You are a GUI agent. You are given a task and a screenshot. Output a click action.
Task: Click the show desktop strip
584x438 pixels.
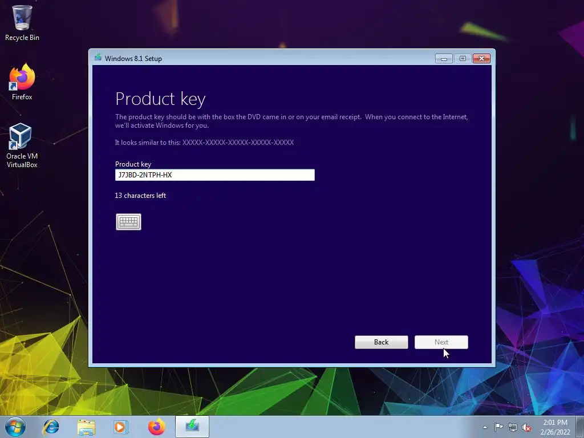581,427
